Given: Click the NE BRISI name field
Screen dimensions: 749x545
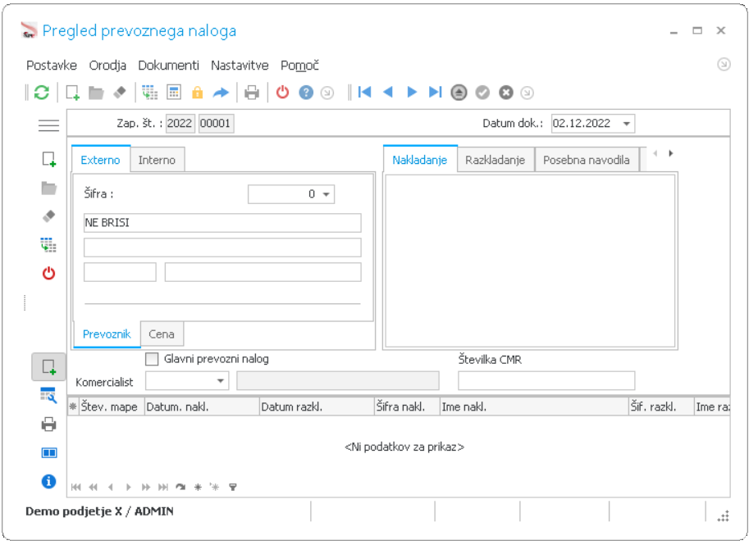Looking at the screenshot, I should 222,223.
